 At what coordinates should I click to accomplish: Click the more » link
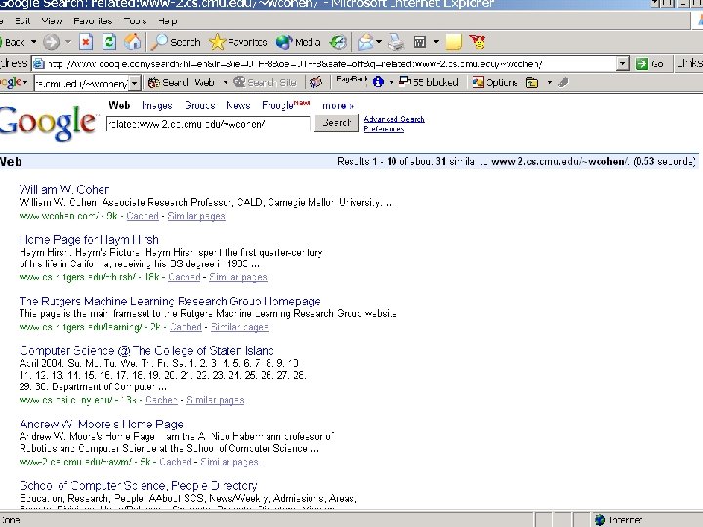pos(338,106)
